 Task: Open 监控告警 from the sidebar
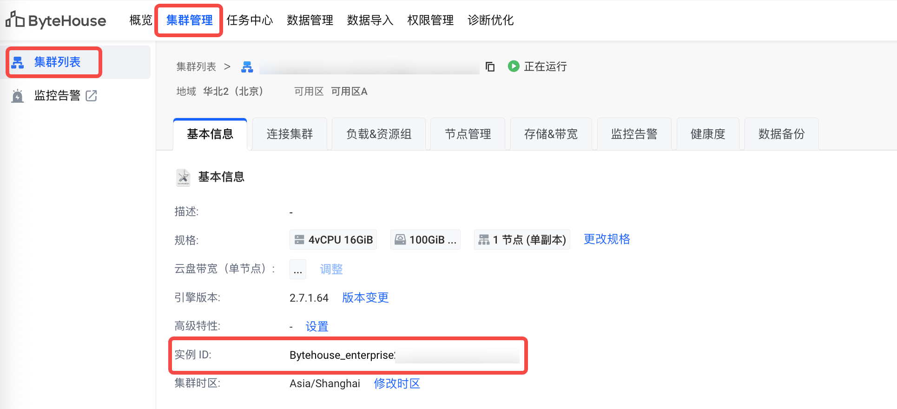tap(57, 96)
